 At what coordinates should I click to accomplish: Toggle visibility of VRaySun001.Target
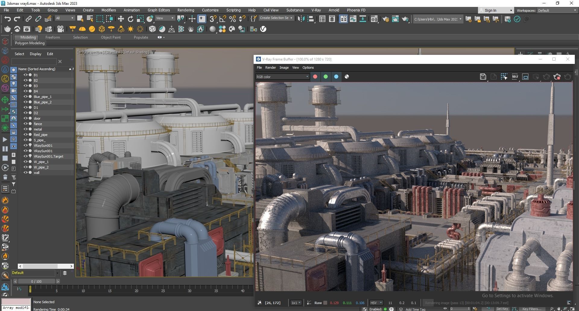pyautogui.click(x=26, y=156)
